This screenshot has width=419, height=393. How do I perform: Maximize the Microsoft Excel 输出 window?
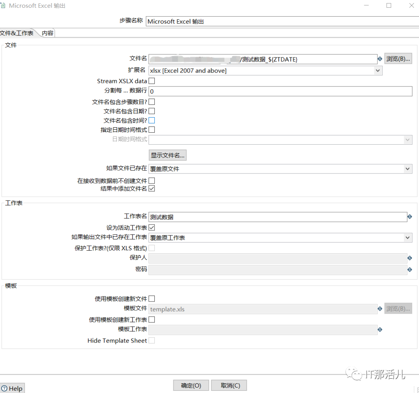389,5
